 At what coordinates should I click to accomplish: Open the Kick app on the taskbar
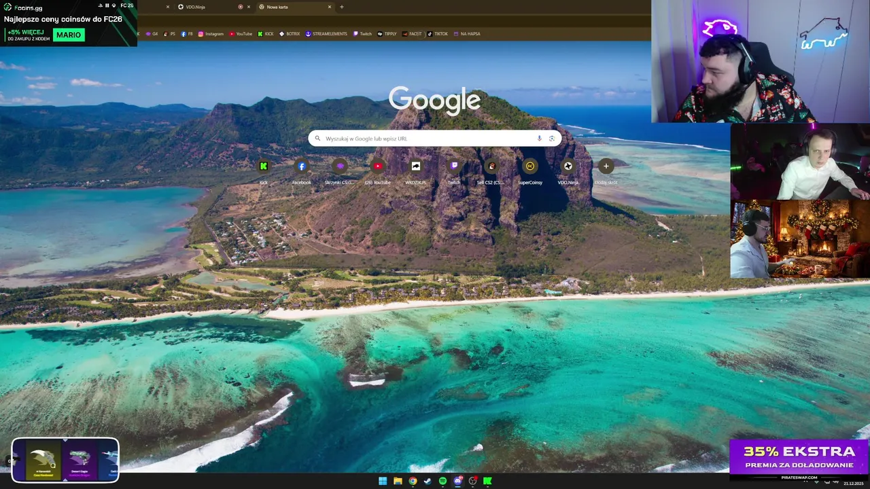click(x=488, y=481)
